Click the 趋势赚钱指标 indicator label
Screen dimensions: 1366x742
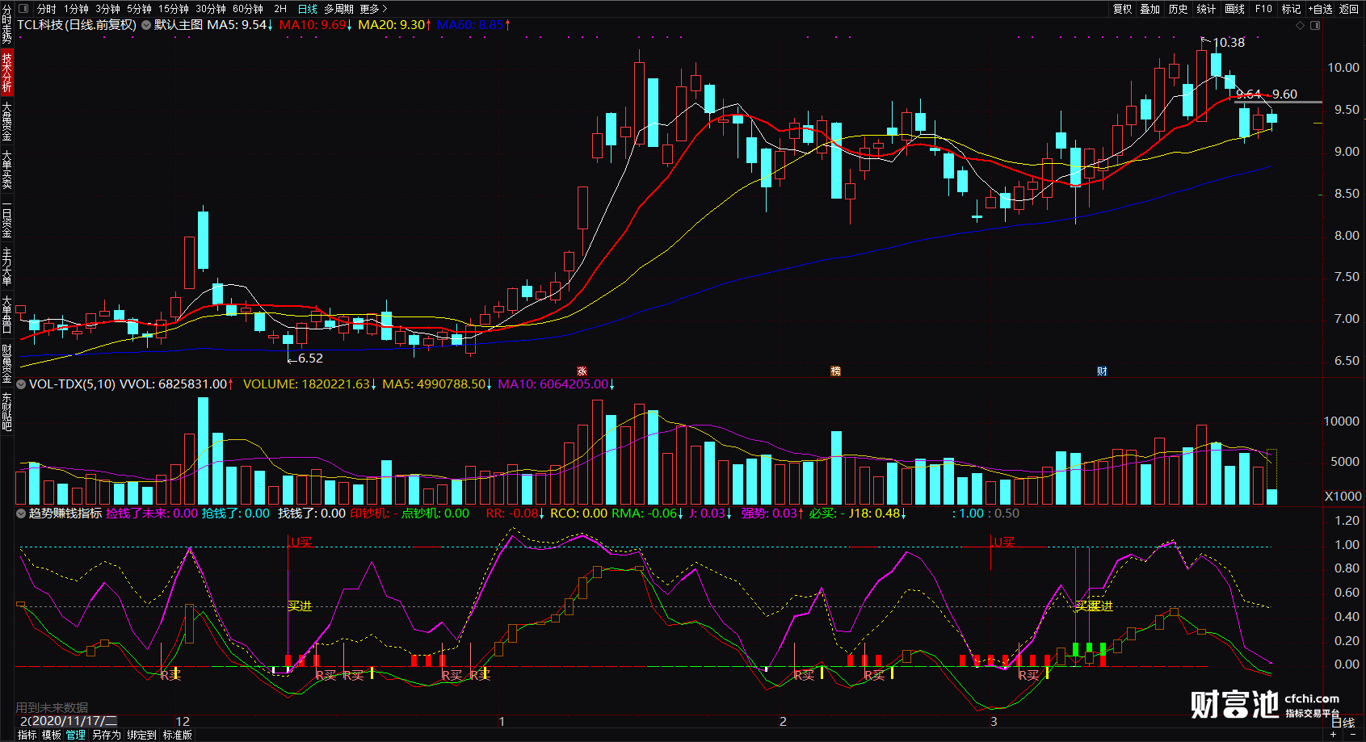point(65,514)
